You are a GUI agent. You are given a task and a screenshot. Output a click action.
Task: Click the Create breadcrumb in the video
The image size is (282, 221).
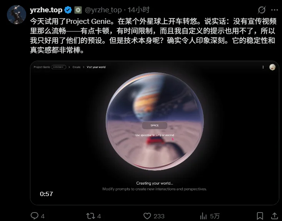pyautogui.click(x=77, y=67)
